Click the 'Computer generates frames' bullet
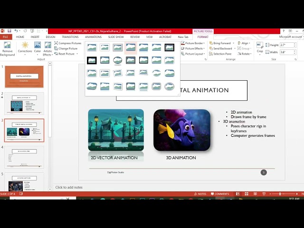Screen dimensions: 304x228 pyautogui.click(x=253, y=135)
